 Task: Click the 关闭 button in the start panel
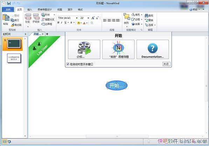click(166, 64)
